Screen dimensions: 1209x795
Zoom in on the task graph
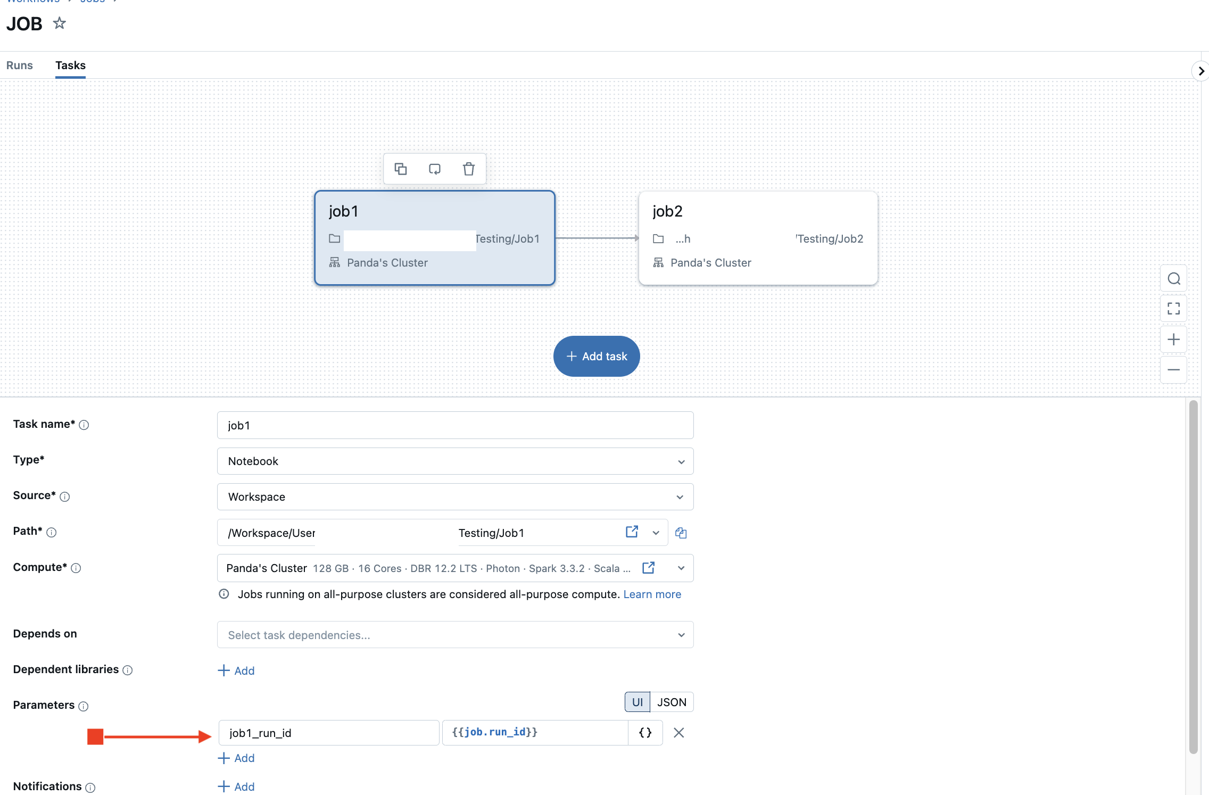click(x=1173, y=339)
